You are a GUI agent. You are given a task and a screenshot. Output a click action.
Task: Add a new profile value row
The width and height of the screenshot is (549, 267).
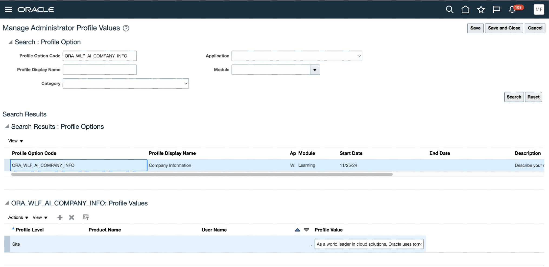pos(60,217)
